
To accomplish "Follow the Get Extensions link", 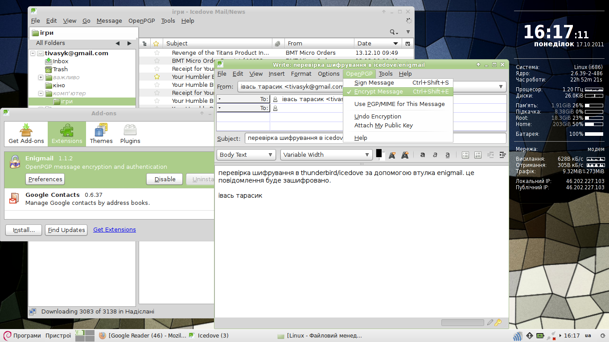I will point(115,230).
